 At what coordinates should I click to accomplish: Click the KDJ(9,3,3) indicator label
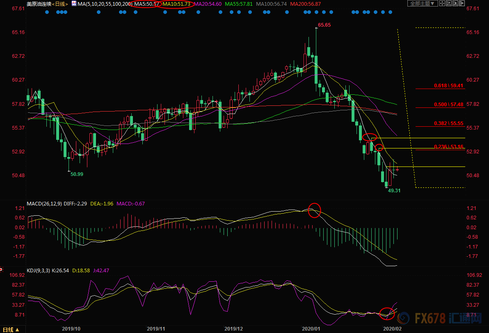pyautogui.click(x=39, y=271)
